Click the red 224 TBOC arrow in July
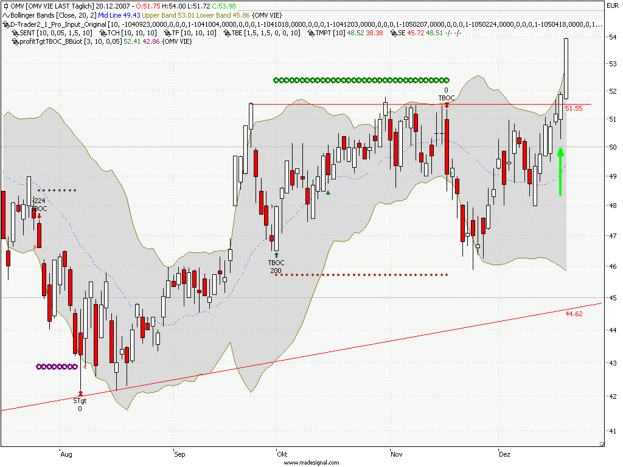 [x=40, y=216]
